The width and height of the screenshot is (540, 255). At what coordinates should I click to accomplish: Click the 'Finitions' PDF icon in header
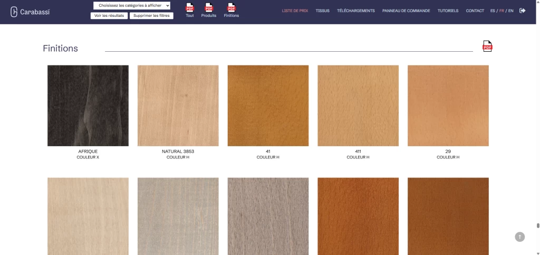pos(231,8)
